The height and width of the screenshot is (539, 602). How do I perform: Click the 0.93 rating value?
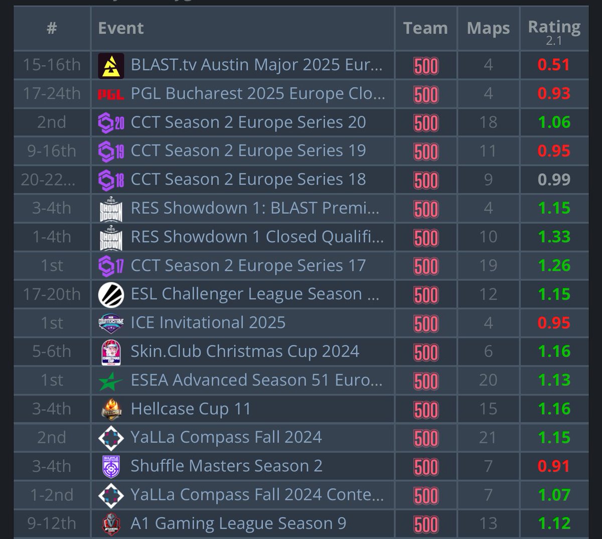pyautogui.click(x=554, y=93)
